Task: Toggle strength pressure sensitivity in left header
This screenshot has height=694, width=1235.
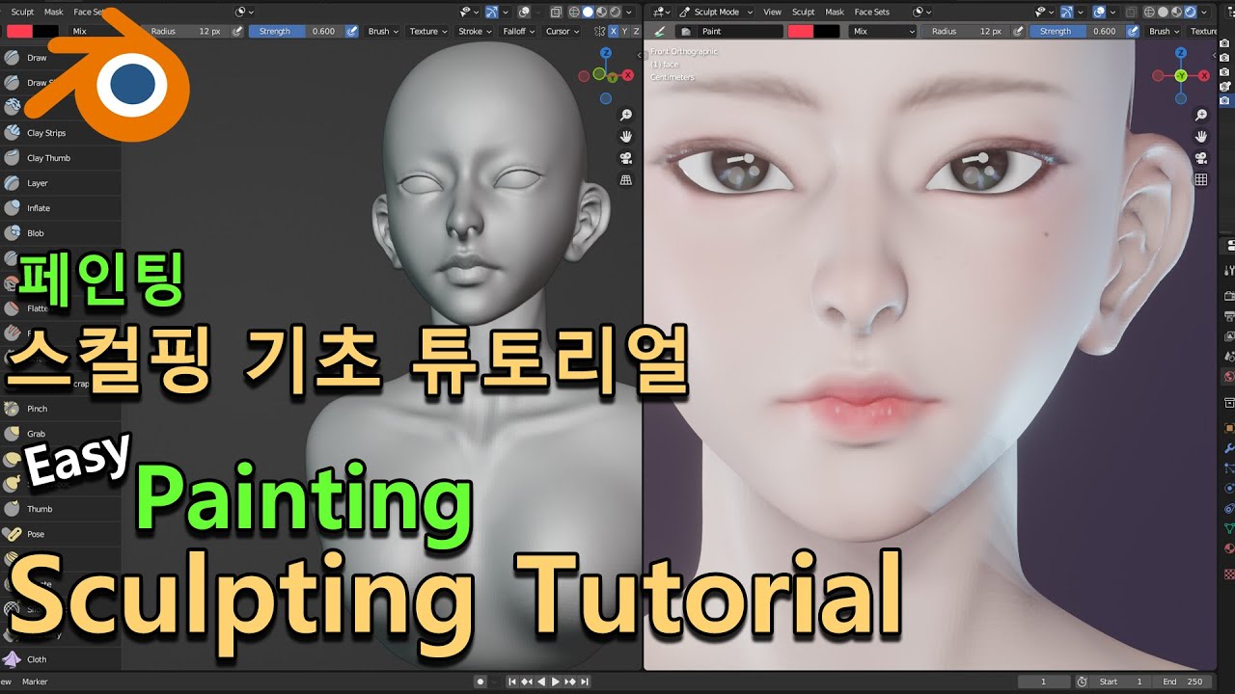Action: tap(352, 31)
